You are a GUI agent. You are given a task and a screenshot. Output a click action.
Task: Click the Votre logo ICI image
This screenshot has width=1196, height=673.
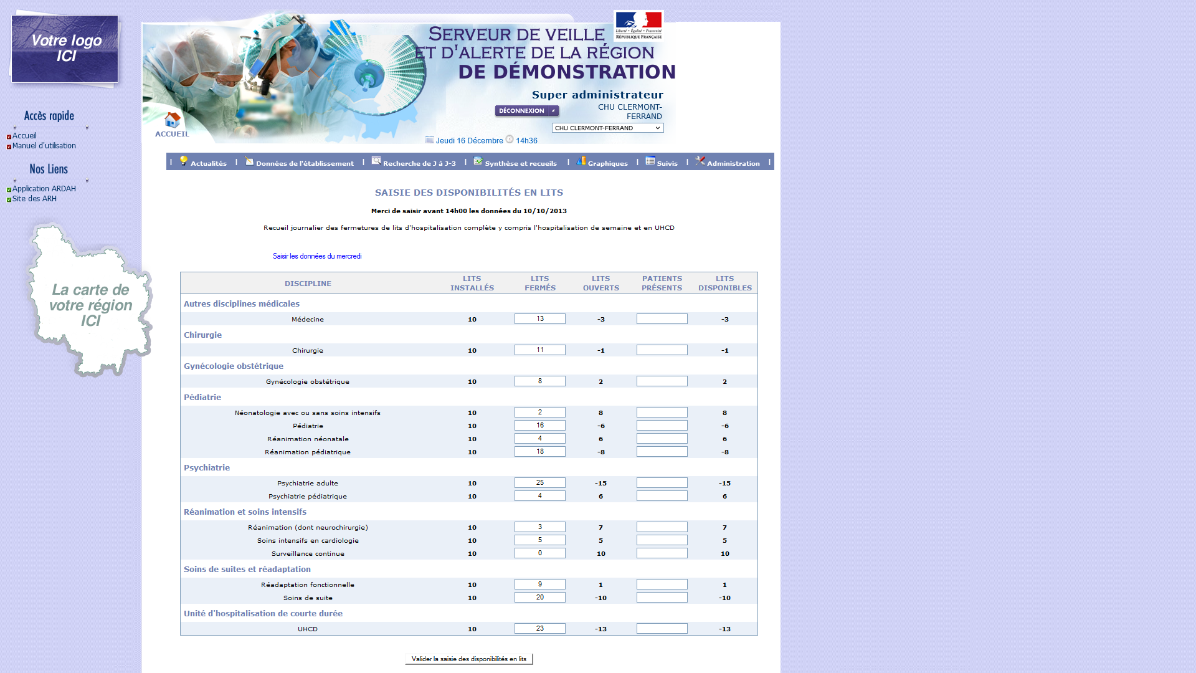[x=65, y=49]
